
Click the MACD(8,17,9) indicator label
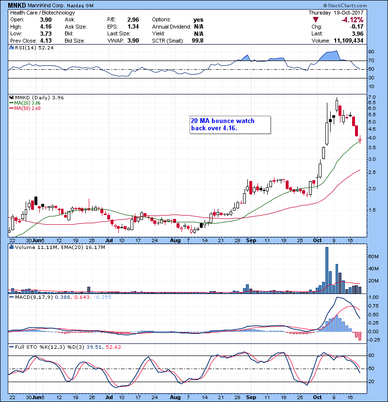click(34, 297)
